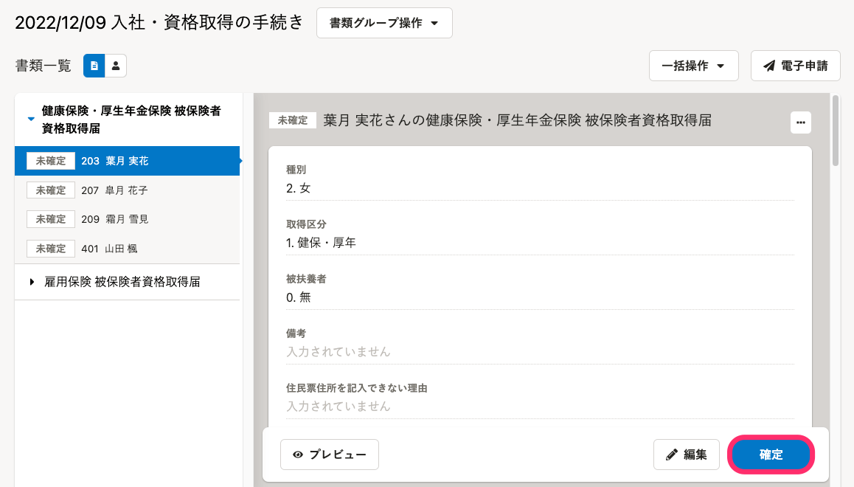Select 401 山田 楓 in list
854x487 pixels.
(x=127, y=249)
